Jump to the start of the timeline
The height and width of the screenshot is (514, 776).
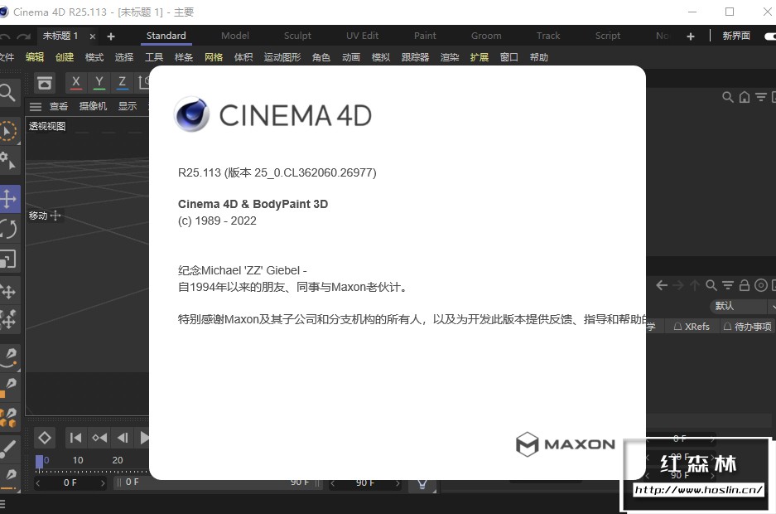tap(75, 438)
